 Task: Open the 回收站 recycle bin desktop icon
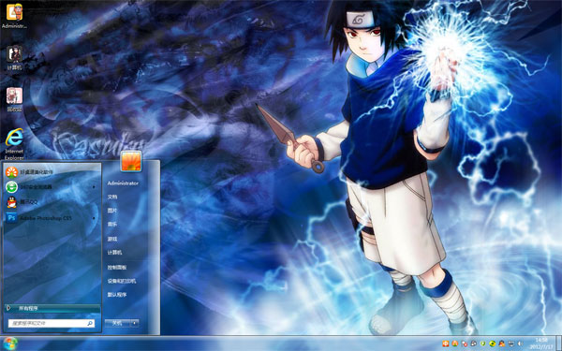14,99
